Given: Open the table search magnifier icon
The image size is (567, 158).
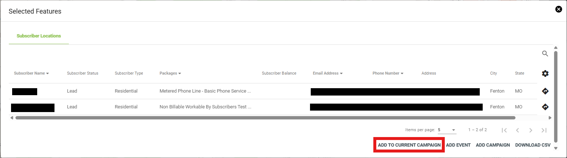Looking at the screenshot, I should pyautogui.click(x=545, y=54).
